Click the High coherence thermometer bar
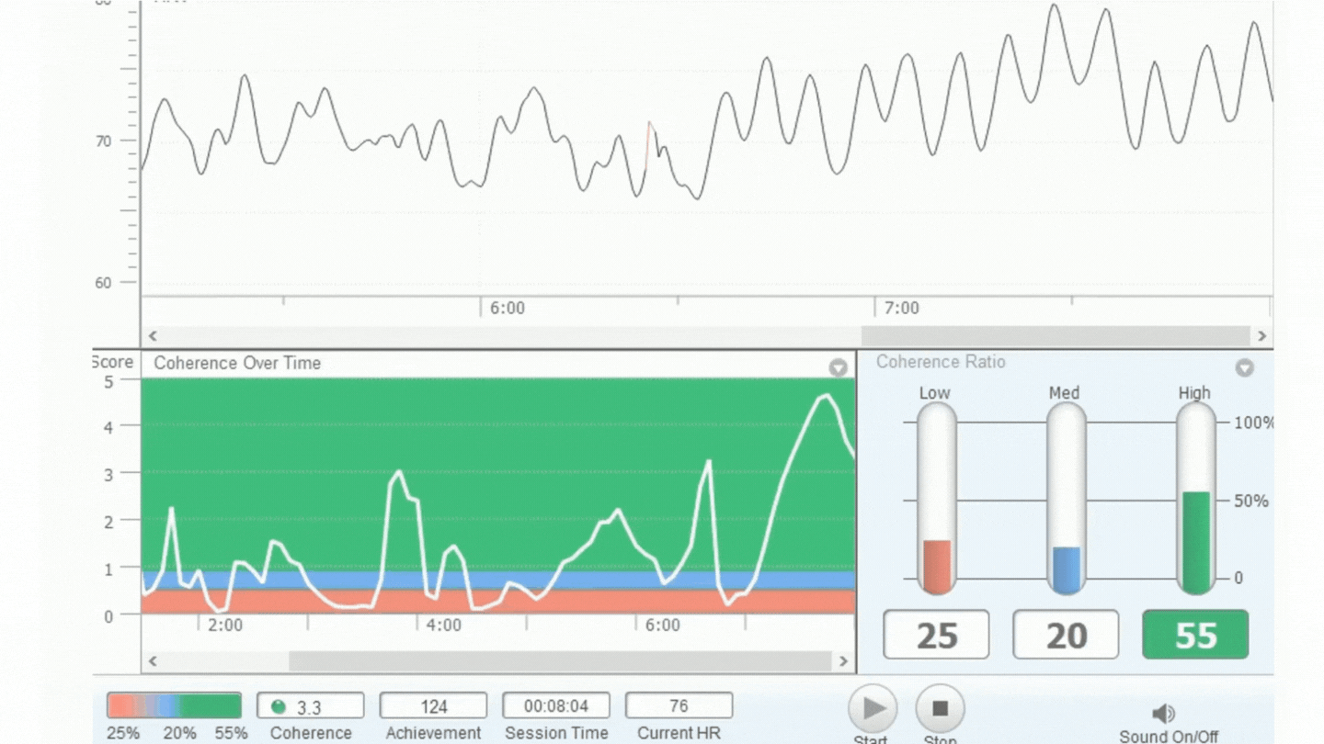This screenshot has width=1324, height=744. 1196,499
